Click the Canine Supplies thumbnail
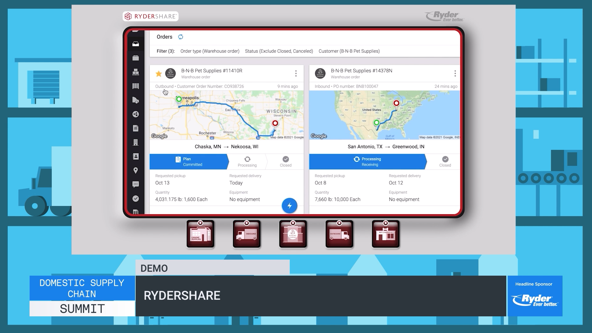The image size is (592, 333). coord(200,234)
